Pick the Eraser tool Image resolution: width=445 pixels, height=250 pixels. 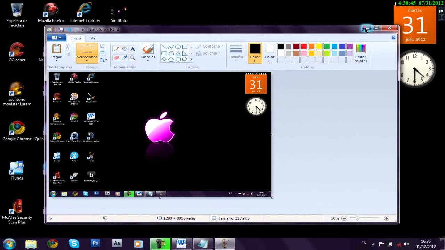click(116, 58)
